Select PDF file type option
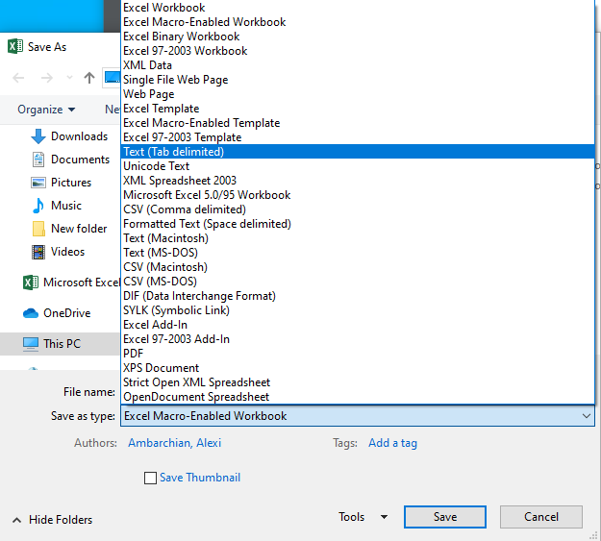 pyautogui.click(x=134, y=354)
